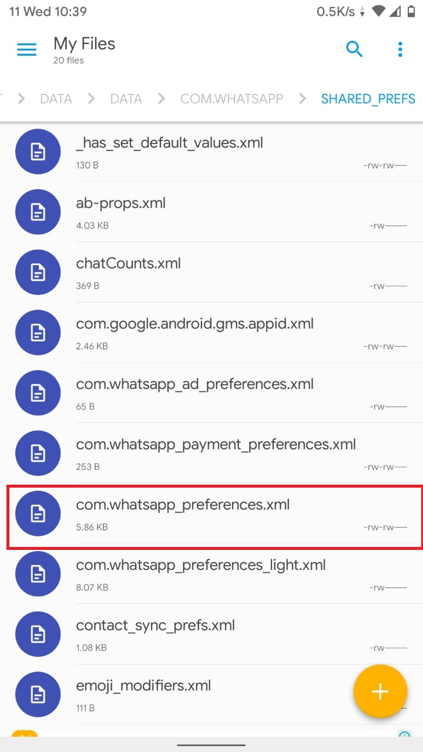Click icon next to _has_set_default_values.xml

38,152
